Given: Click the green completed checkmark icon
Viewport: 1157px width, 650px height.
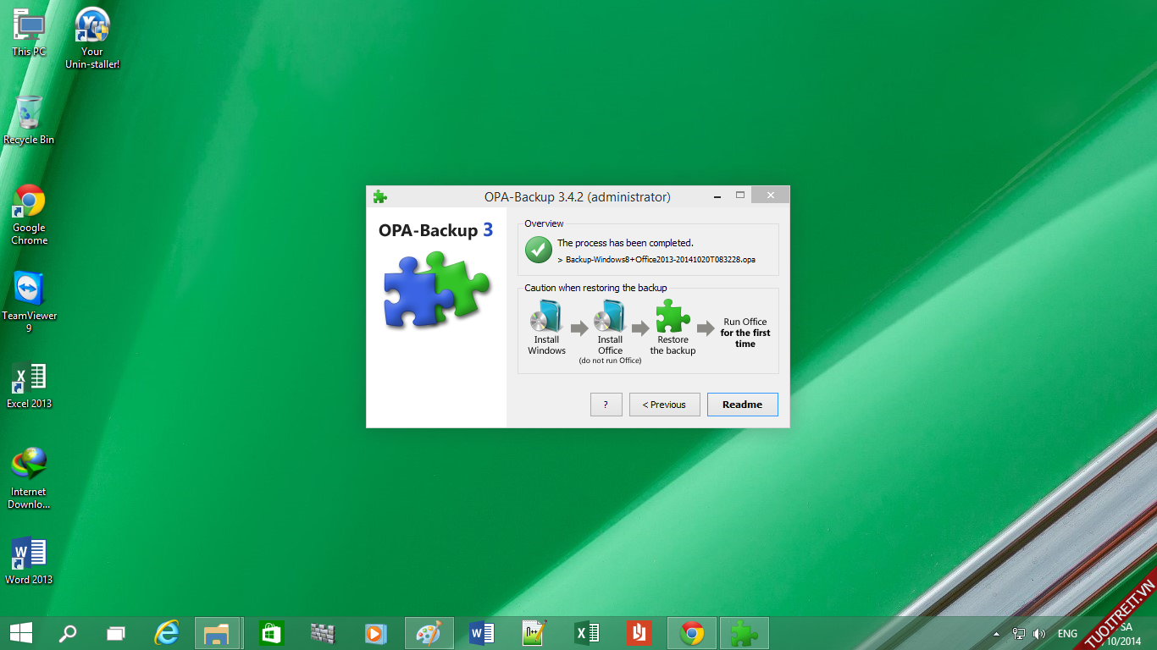Looking at the screenshot, I should point(538,250).
